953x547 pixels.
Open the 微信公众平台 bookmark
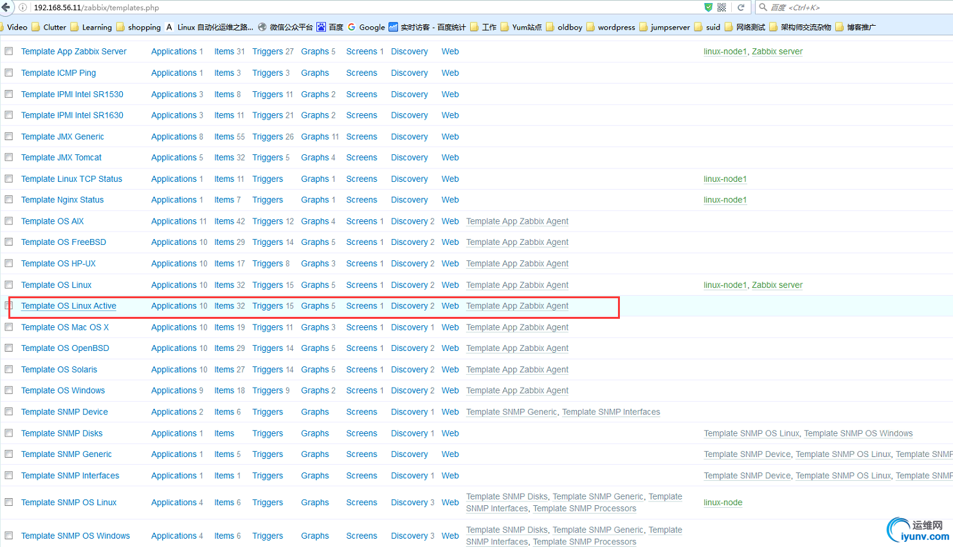pos(286,27)
